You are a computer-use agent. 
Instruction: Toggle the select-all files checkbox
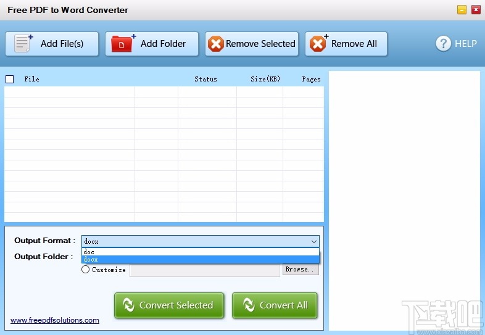(x=10, y=80)
